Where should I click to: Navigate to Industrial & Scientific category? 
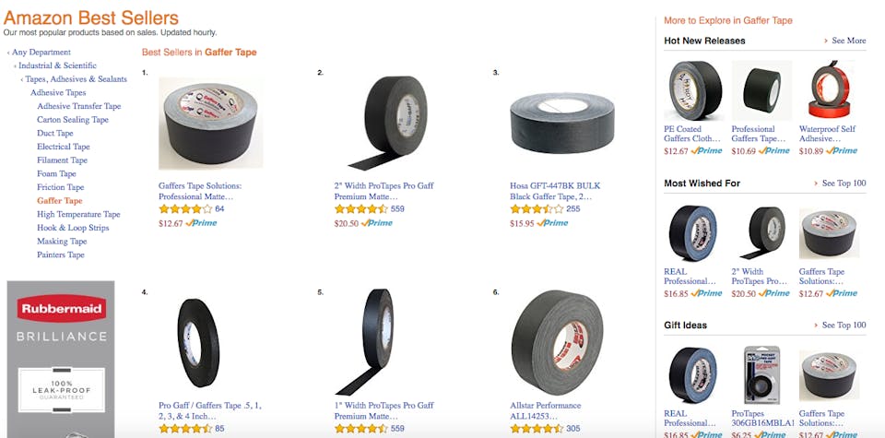(x=57, y=66)
